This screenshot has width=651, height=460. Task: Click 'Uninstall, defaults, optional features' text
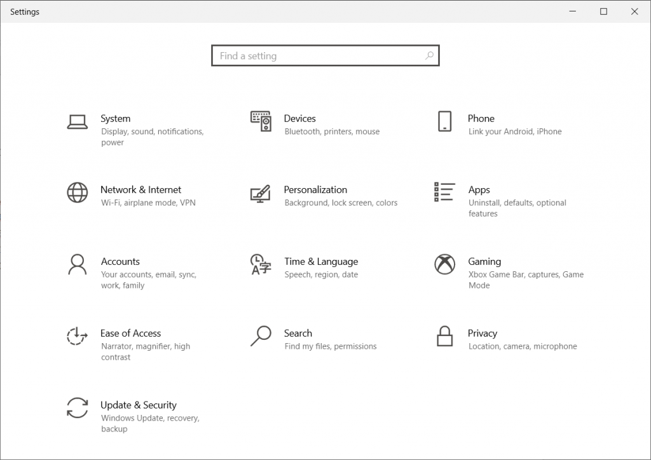click(x=517, y=208)
